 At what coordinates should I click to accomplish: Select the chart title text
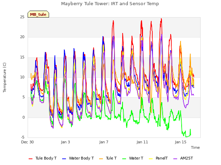[110, 4]
